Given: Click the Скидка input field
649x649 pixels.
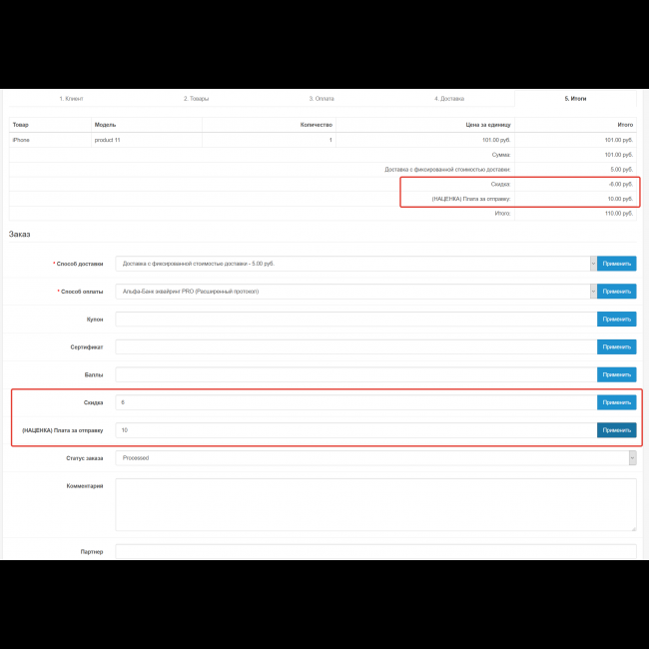Looking at the screenshot, I should pos(355,402).
